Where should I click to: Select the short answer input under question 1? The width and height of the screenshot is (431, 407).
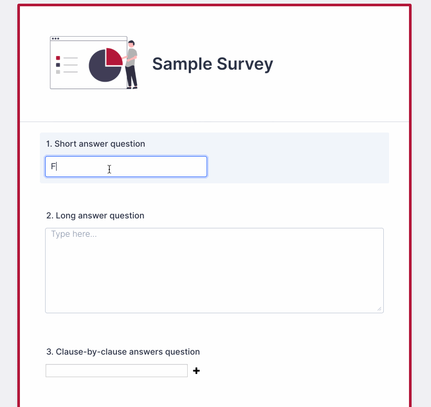[126, 167]
